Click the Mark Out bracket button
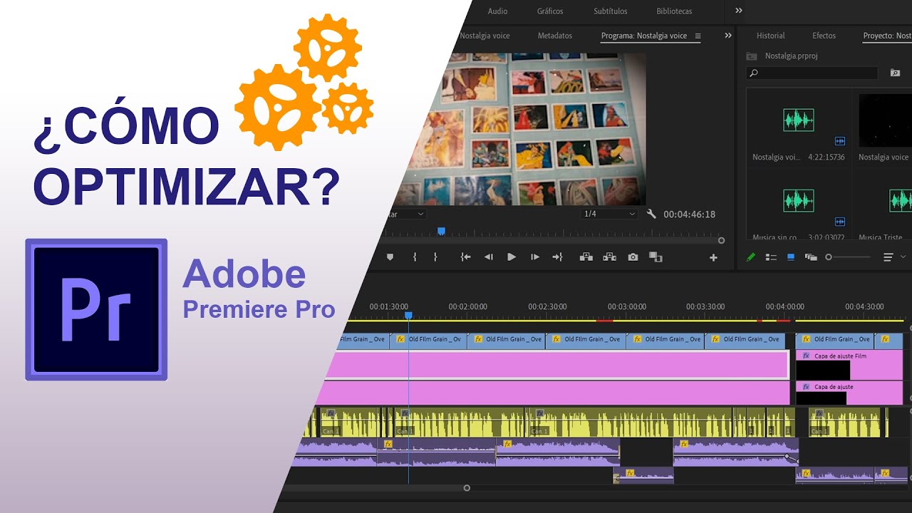 pos(435,257)
